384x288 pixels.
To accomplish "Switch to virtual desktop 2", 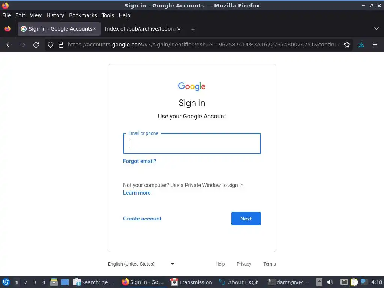I will [x=26, y=282].
